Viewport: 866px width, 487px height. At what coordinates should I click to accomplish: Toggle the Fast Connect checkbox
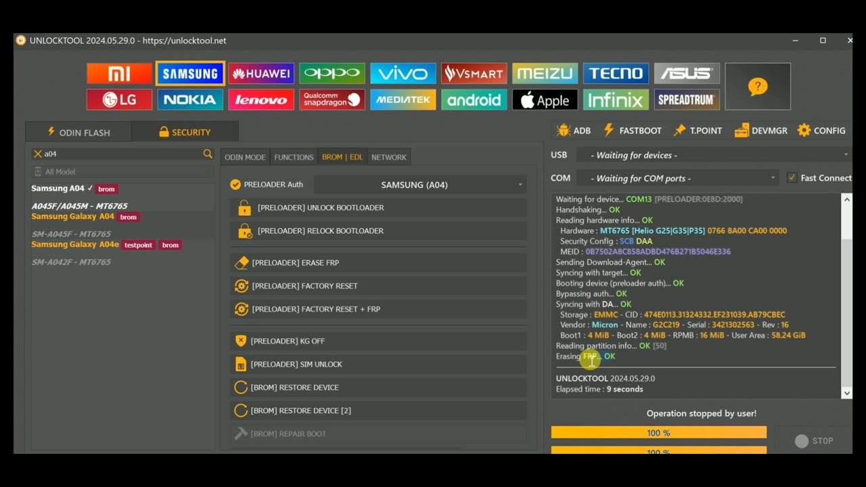tap(792, 178)
